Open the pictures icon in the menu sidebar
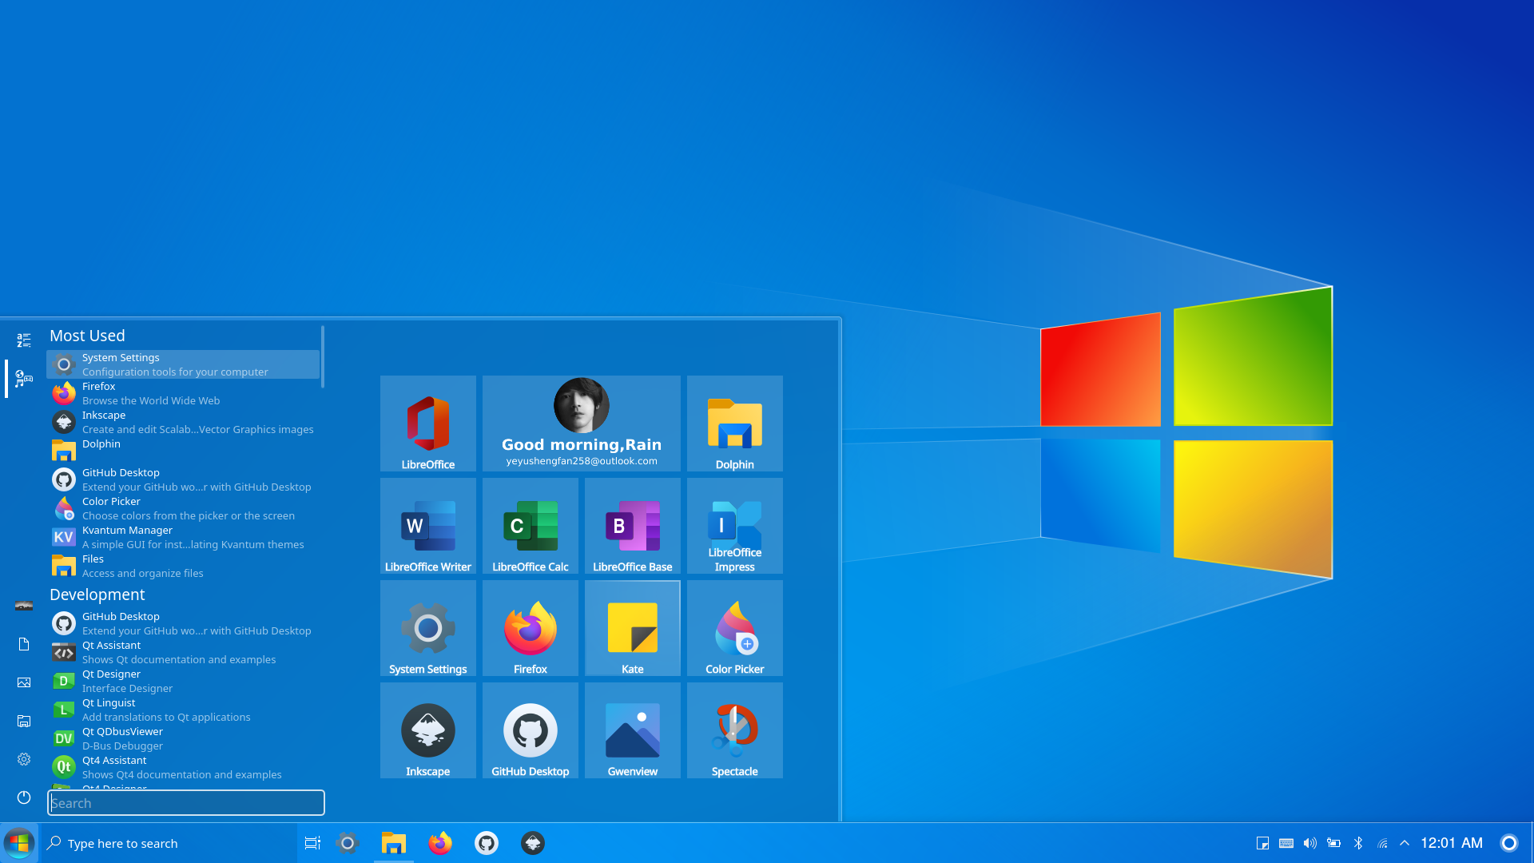The image size is (1534, 863). [24, 682]
